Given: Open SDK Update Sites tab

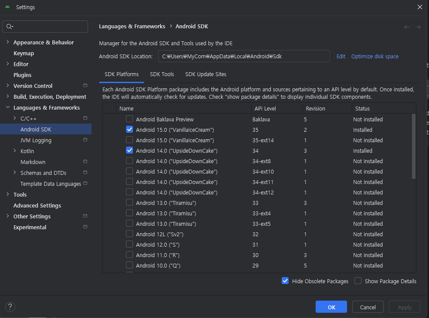Looking at the screenshot, I should [x=206, y=74].
